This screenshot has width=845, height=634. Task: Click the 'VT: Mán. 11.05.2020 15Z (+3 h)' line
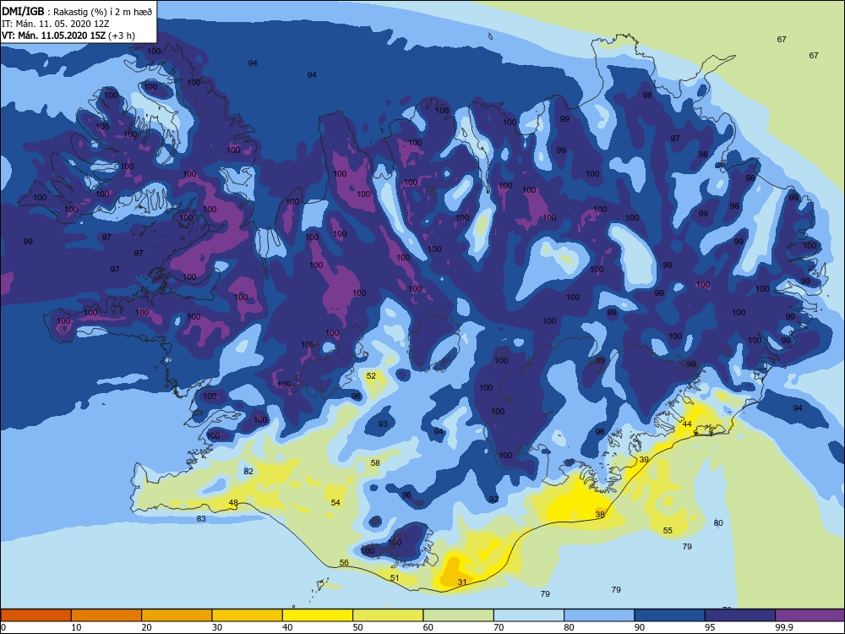coord(68,36)
